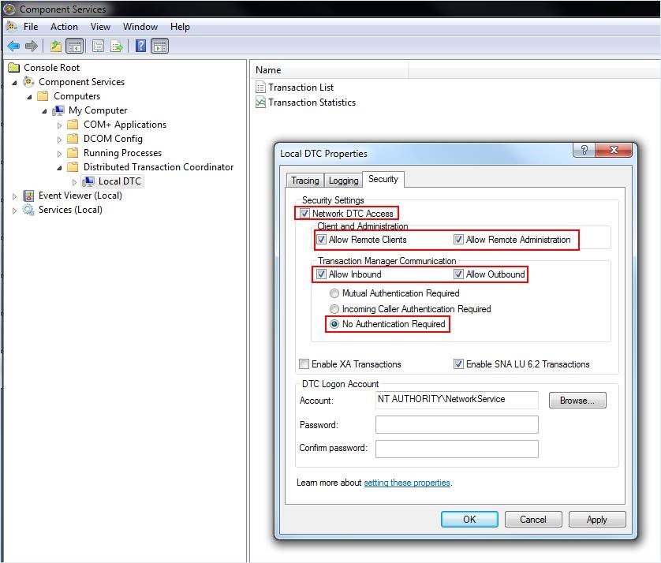Click the Back arrow toolbar icon

(13, 46)
